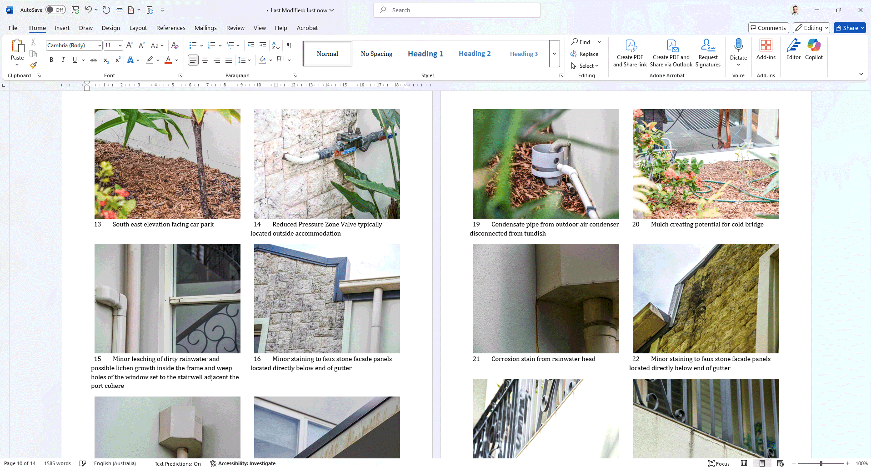This screenshot has width=871, height=467.
Task: Click the Shading paint bucket icon
Action: coord(262,60)
